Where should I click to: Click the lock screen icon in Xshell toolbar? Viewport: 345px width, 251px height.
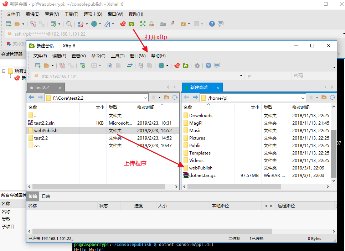151,24
